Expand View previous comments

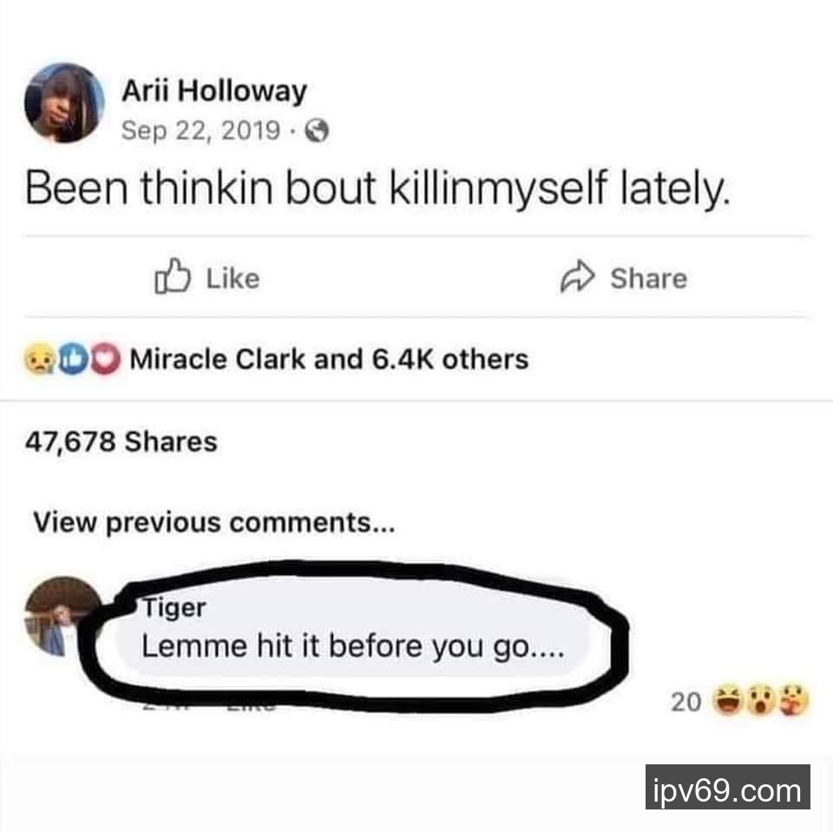click(x=214, y=523)
